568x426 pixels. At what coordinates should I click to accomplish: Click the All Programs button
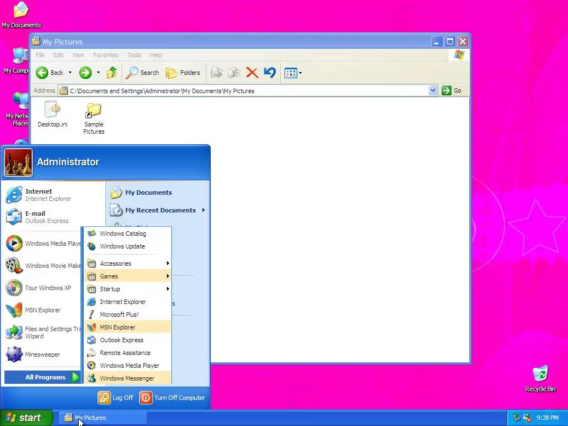pos(42,377)
